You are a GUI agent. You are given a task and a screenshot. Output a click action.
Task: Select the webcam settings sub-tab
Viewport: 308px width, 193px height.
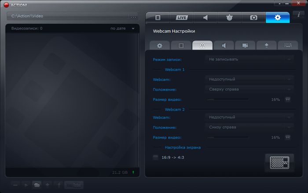[x=202, y=46]
